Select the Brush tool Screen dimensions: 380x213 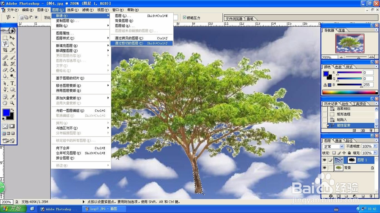click(x=12, y=58)
